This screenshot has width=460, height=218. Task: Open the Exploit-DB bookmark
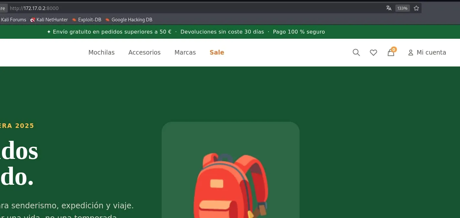[x=87, y=20]
